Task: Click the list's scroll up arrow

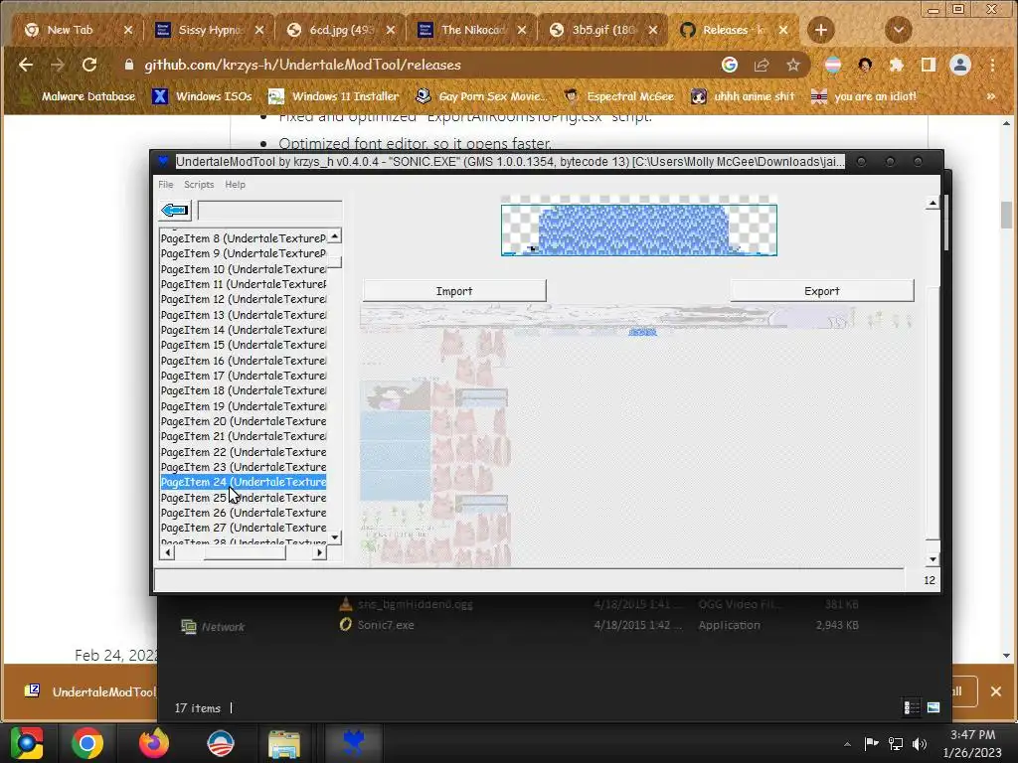Action: 334,236
